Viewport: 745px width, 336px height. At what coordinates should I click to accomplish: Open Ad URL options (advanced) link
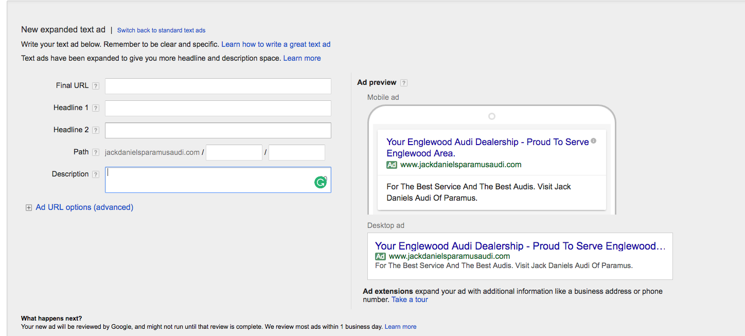[84, 207]
